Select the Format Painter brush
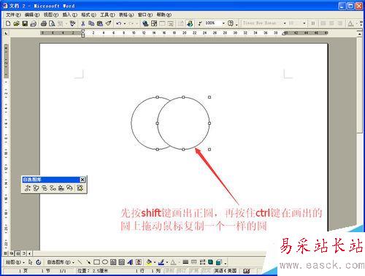The width and height of the screenshot is (365, 276). [108, 23]
